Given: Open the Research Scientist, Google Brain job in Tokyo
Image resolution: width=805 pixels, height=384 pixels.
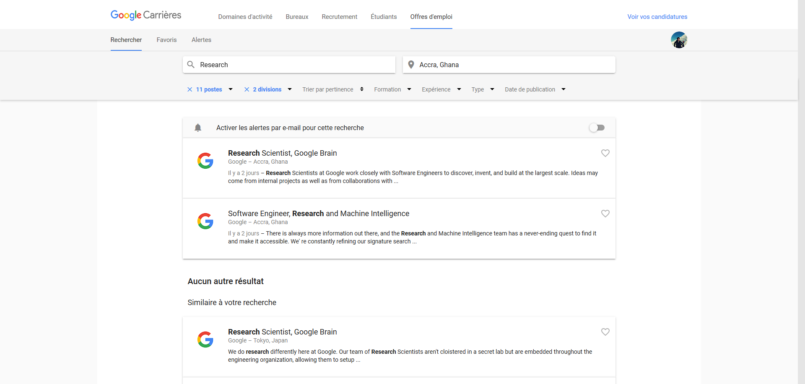Looking at the screenshot, I should (x=283, y=332).
